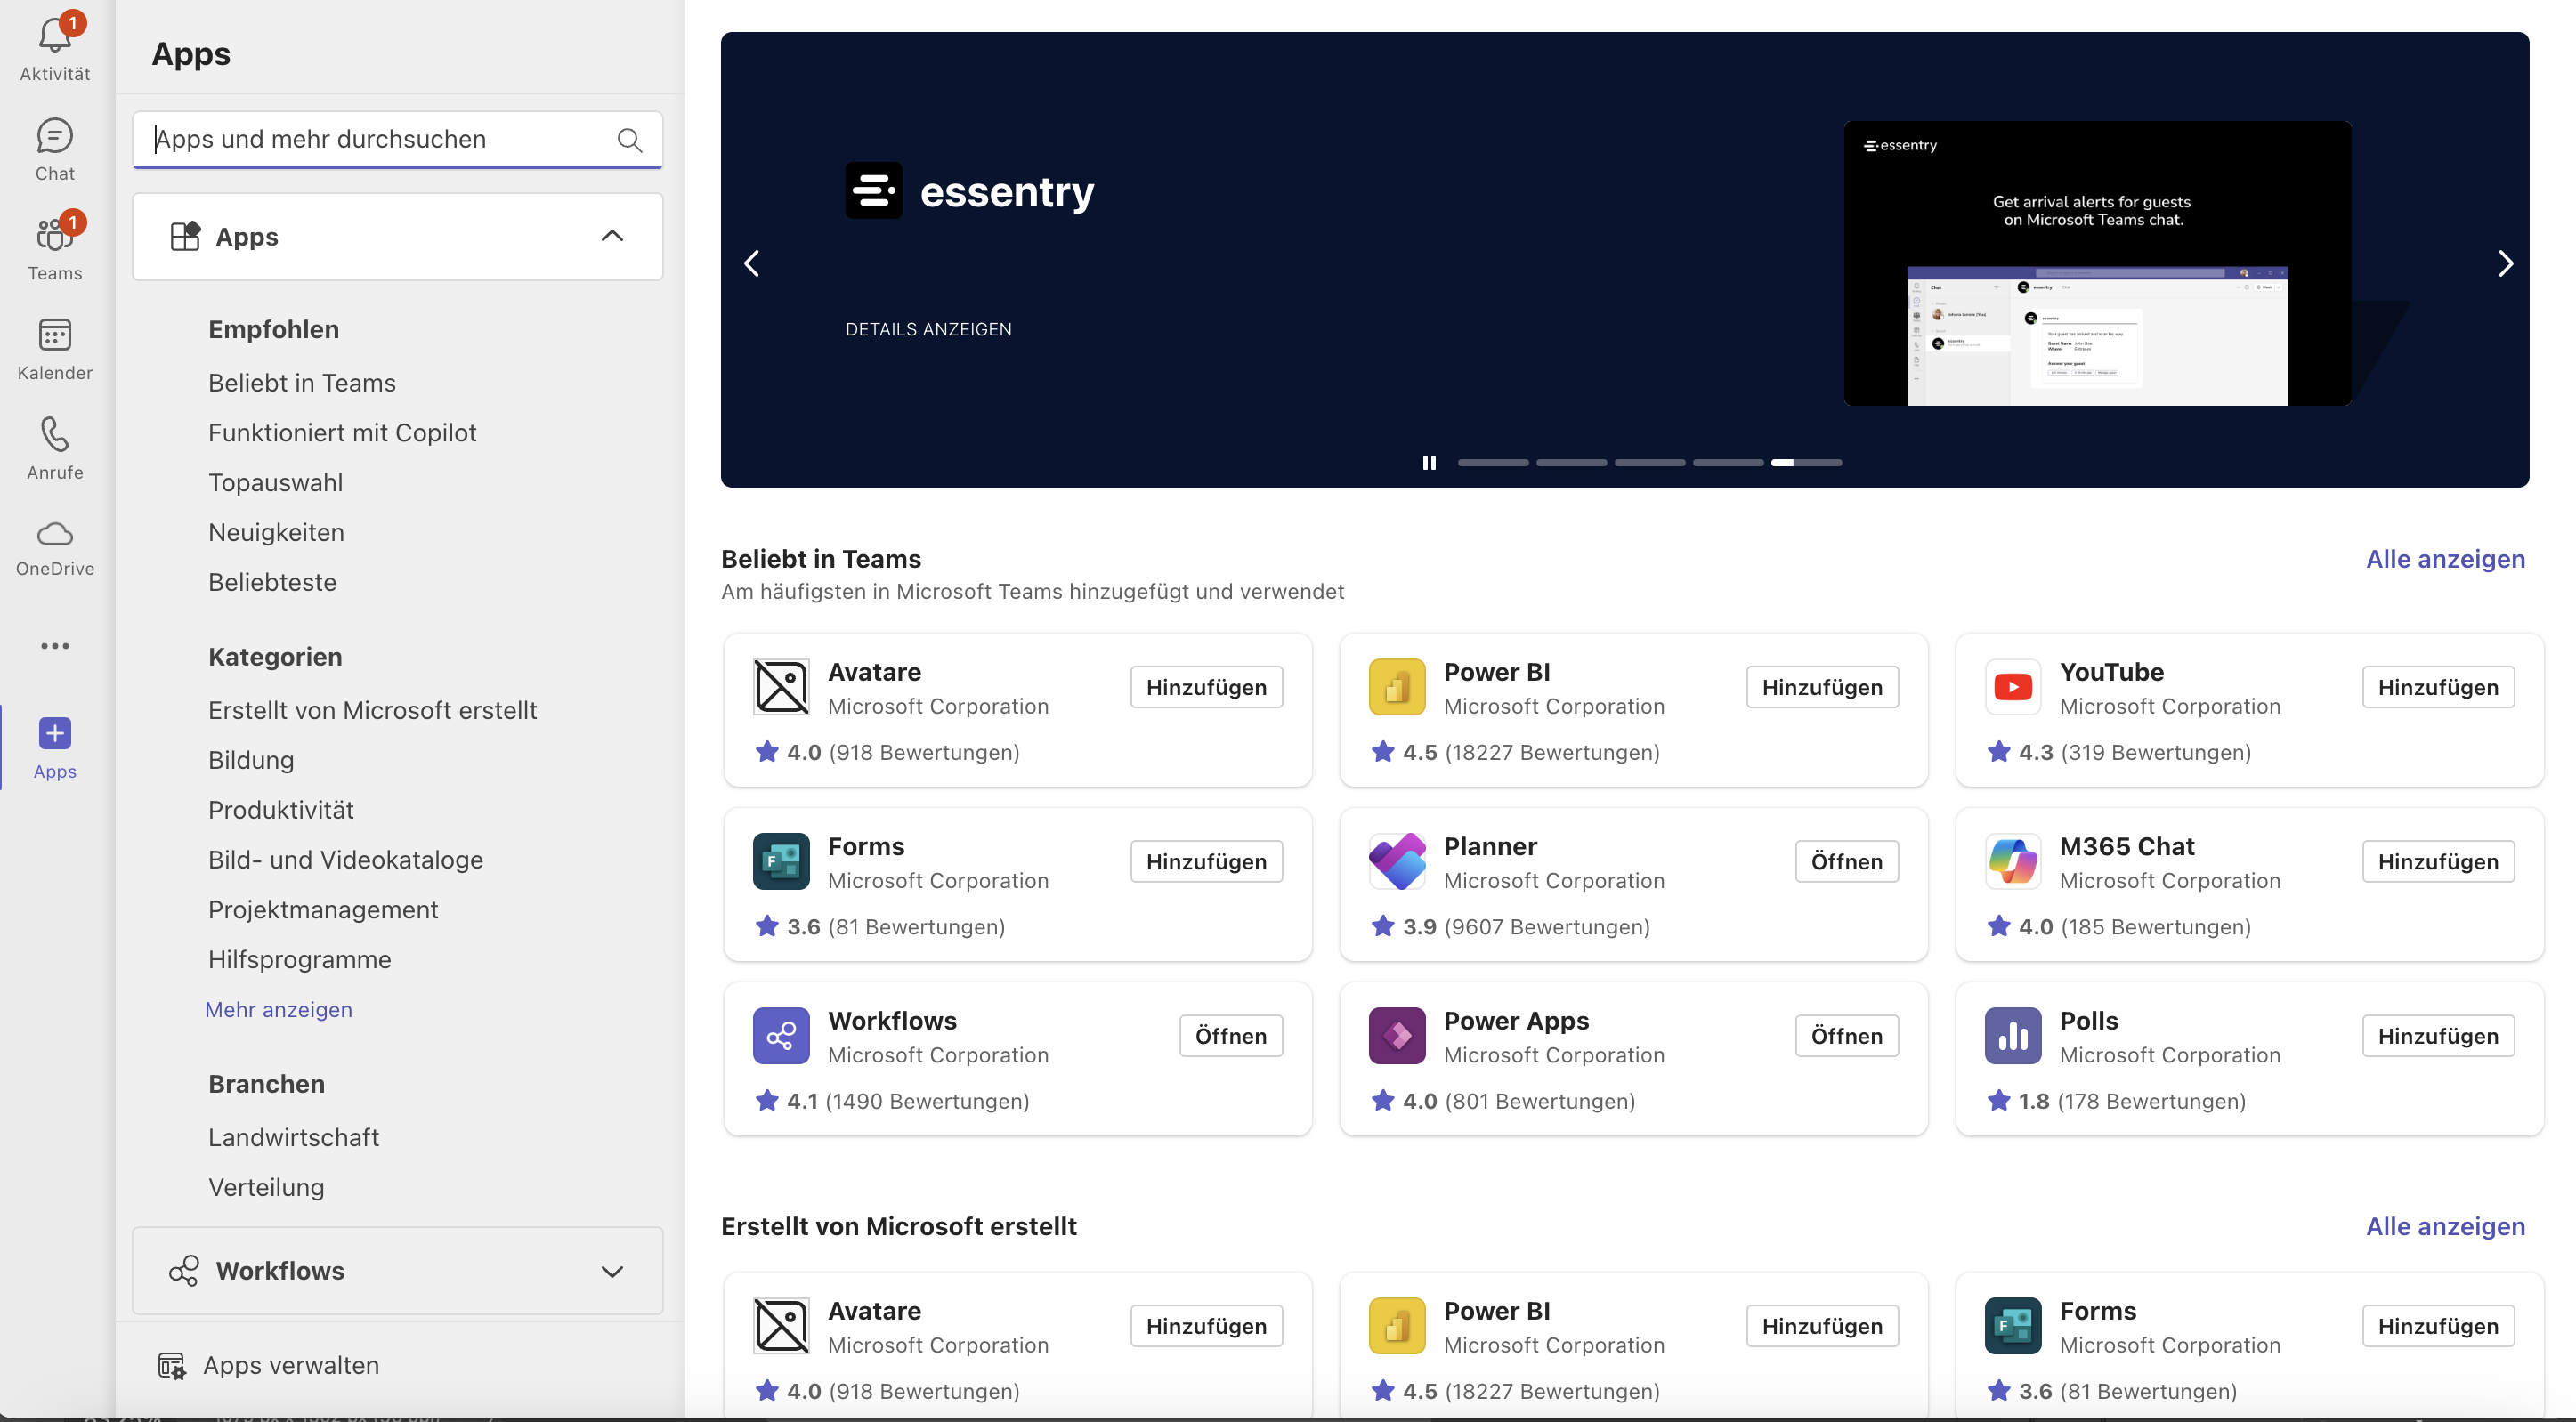
Task: Click the Apps und mehr durchsuchen field
Action: tap(397, 139)
